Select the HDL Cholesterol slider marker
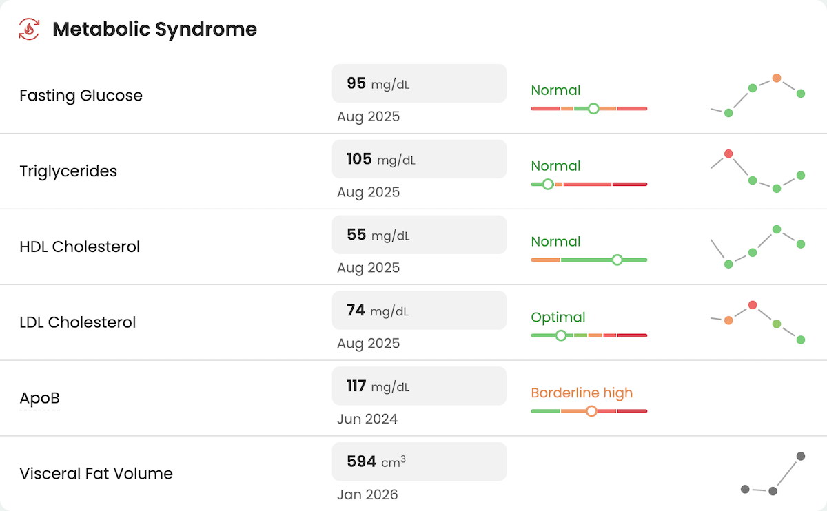This screenshot has height=511, width=827. click(617, 260)
